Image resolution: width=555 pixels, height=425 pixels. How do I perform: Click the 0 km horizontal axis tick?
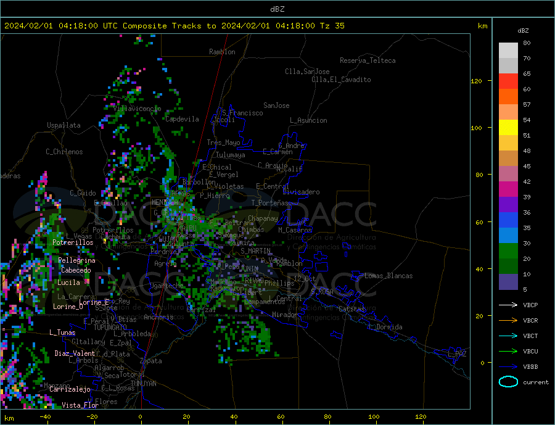click(x=140, y=417)
